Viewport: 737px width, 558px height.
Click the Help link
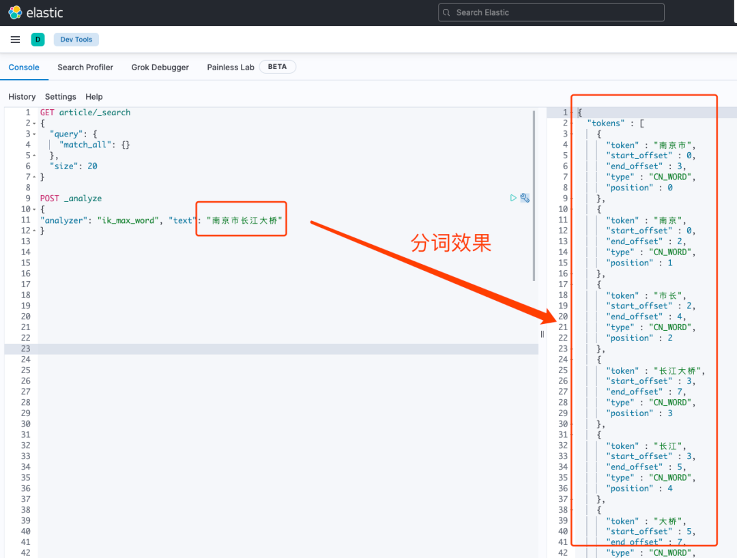94,97
